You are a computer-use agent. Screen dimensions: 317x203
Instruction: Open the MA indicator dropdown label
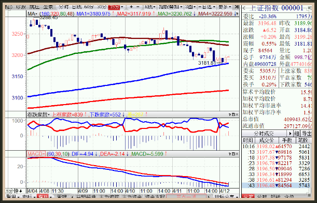[x=32, y=13]
